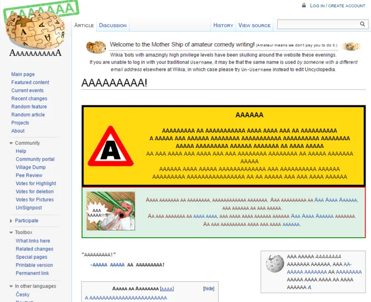Click the search magnifier icon
Viewport: 371px width, 302px height.
(x=362, y=24)
